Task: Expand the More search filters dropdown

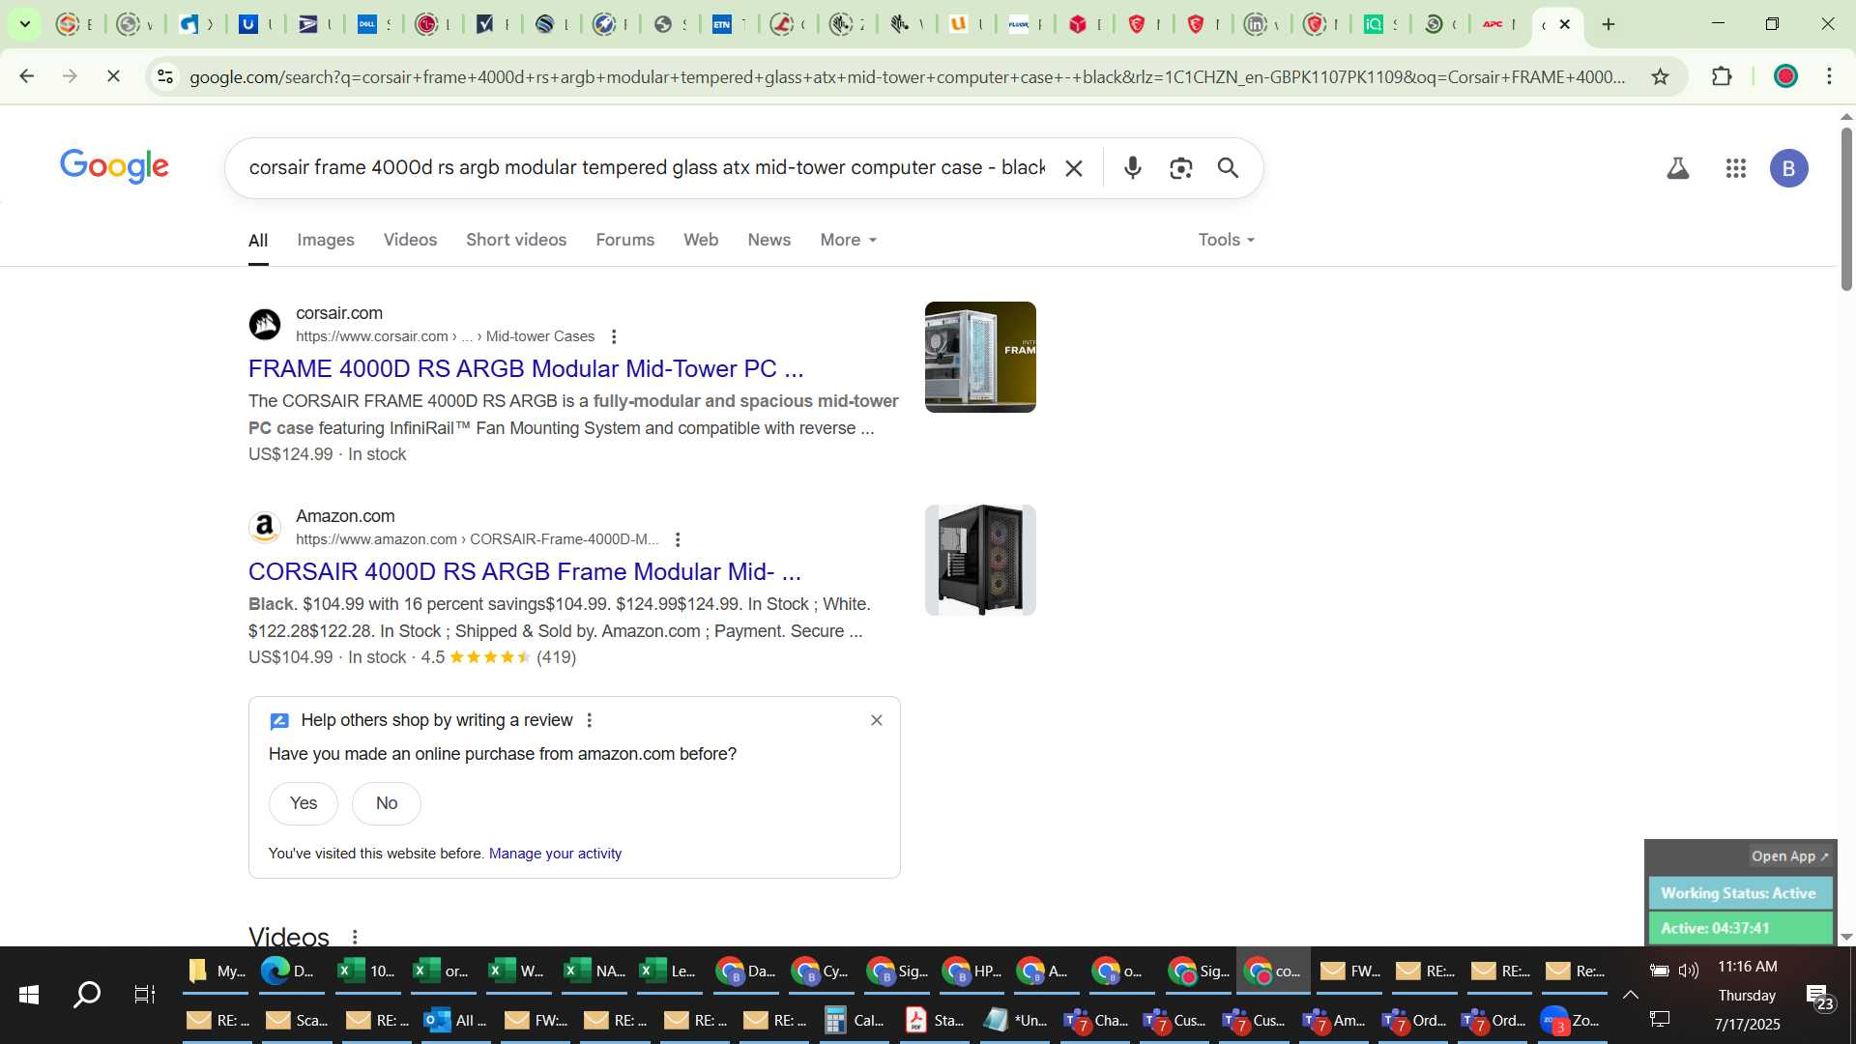Action: [848, 240]
